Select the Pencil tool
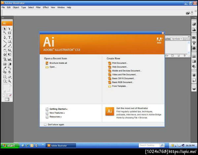Viewport: 198px width, 155px height. [x=10, y=46]
